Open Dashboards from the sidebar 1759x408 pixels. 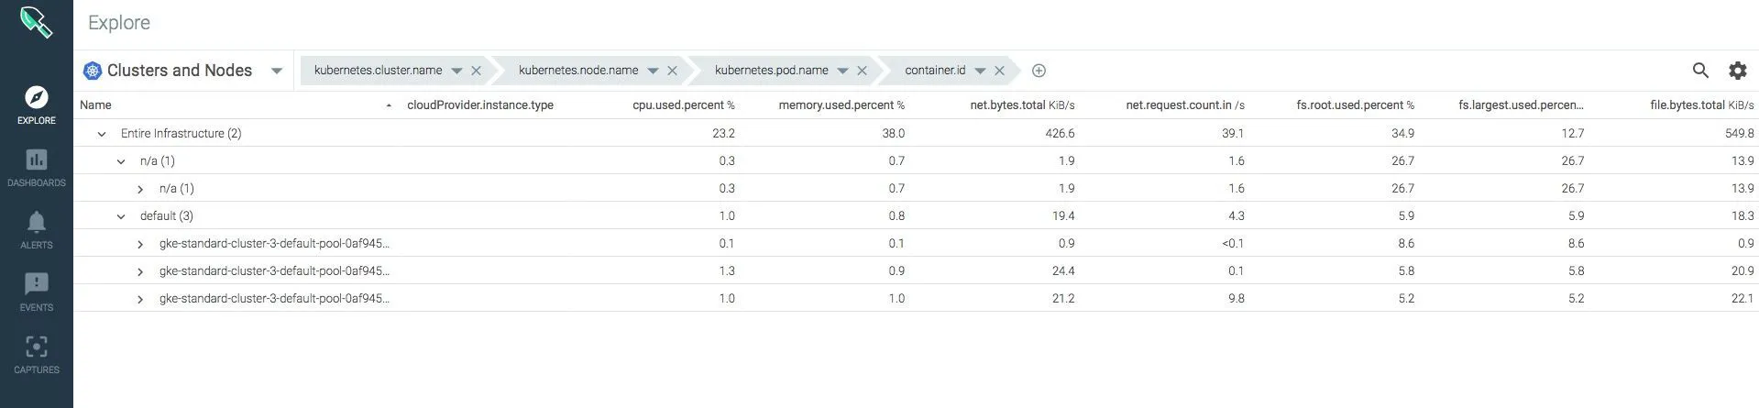[37, 160]
